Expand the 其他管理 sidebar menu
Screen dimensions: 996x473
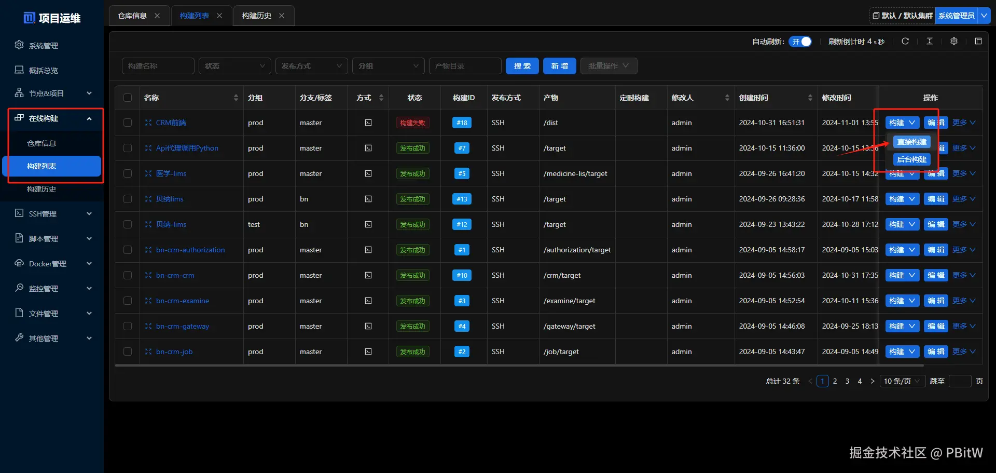(x=52, y=338)
